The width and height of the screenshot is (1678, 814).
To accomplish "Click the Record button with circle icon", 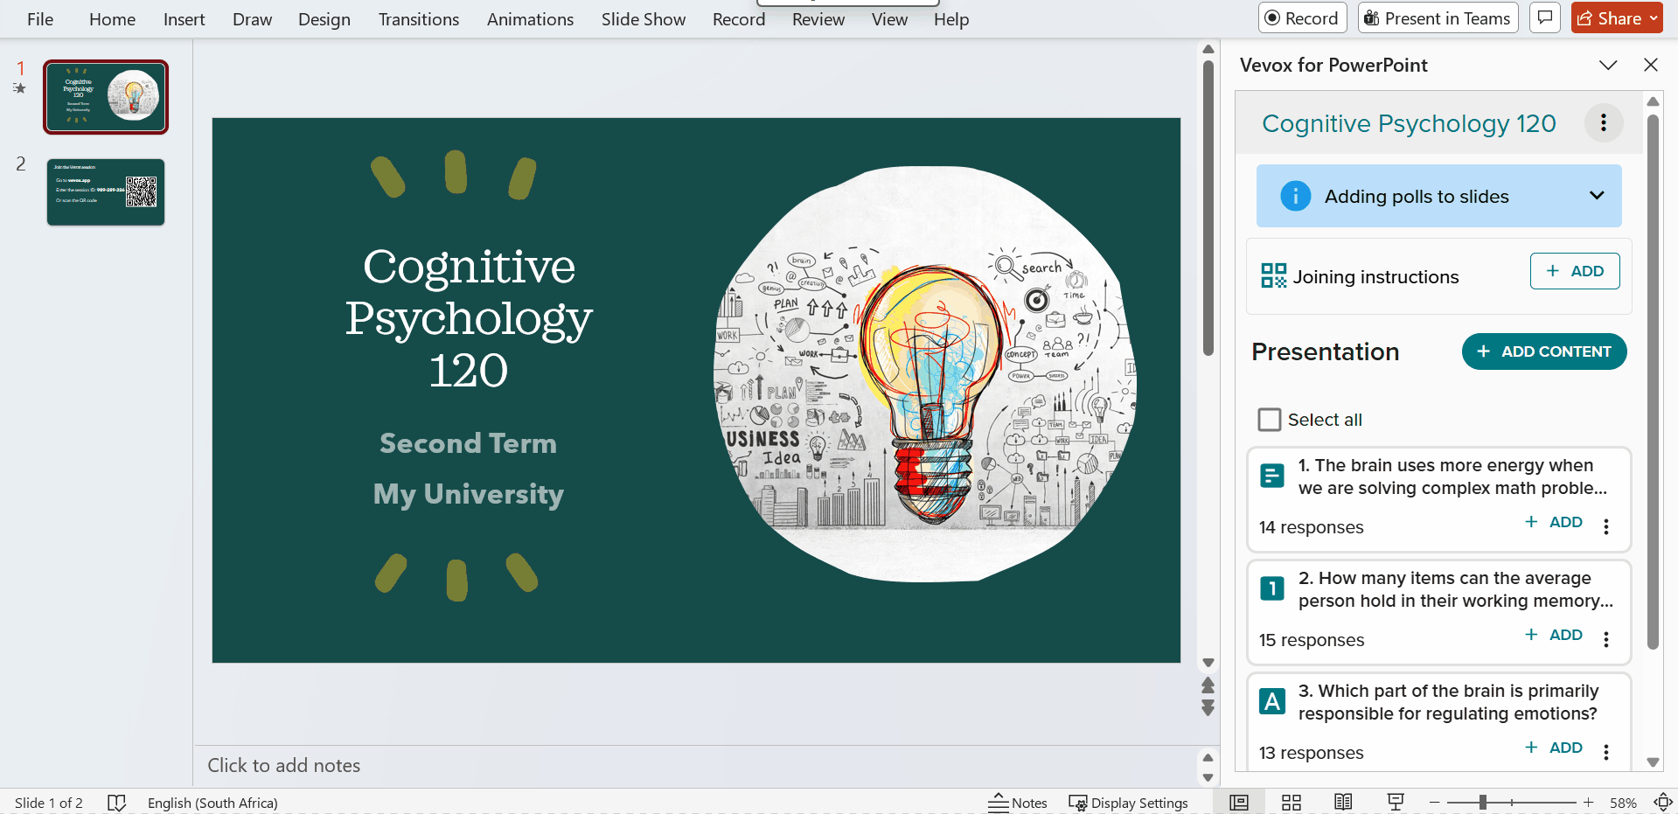I will pos(1302,17).
